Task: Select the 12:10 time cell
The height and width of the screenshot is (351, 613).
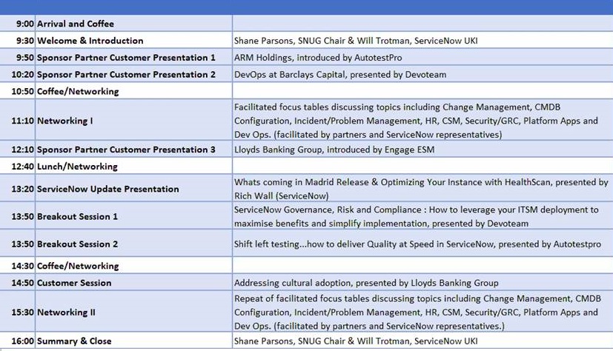Action: (x=18, y=149)
